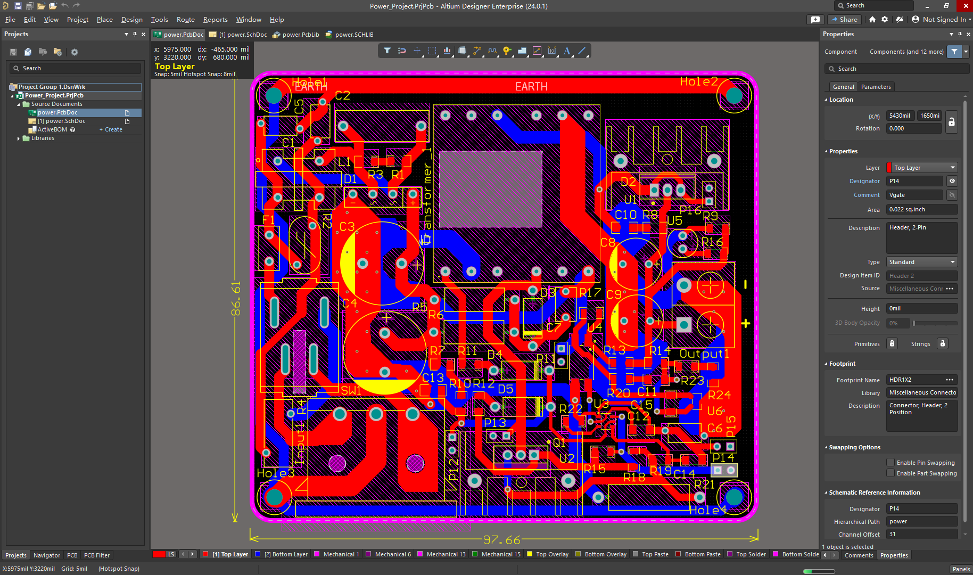Click the Create link beside ActiveBOM

click(x=111, y=129)
